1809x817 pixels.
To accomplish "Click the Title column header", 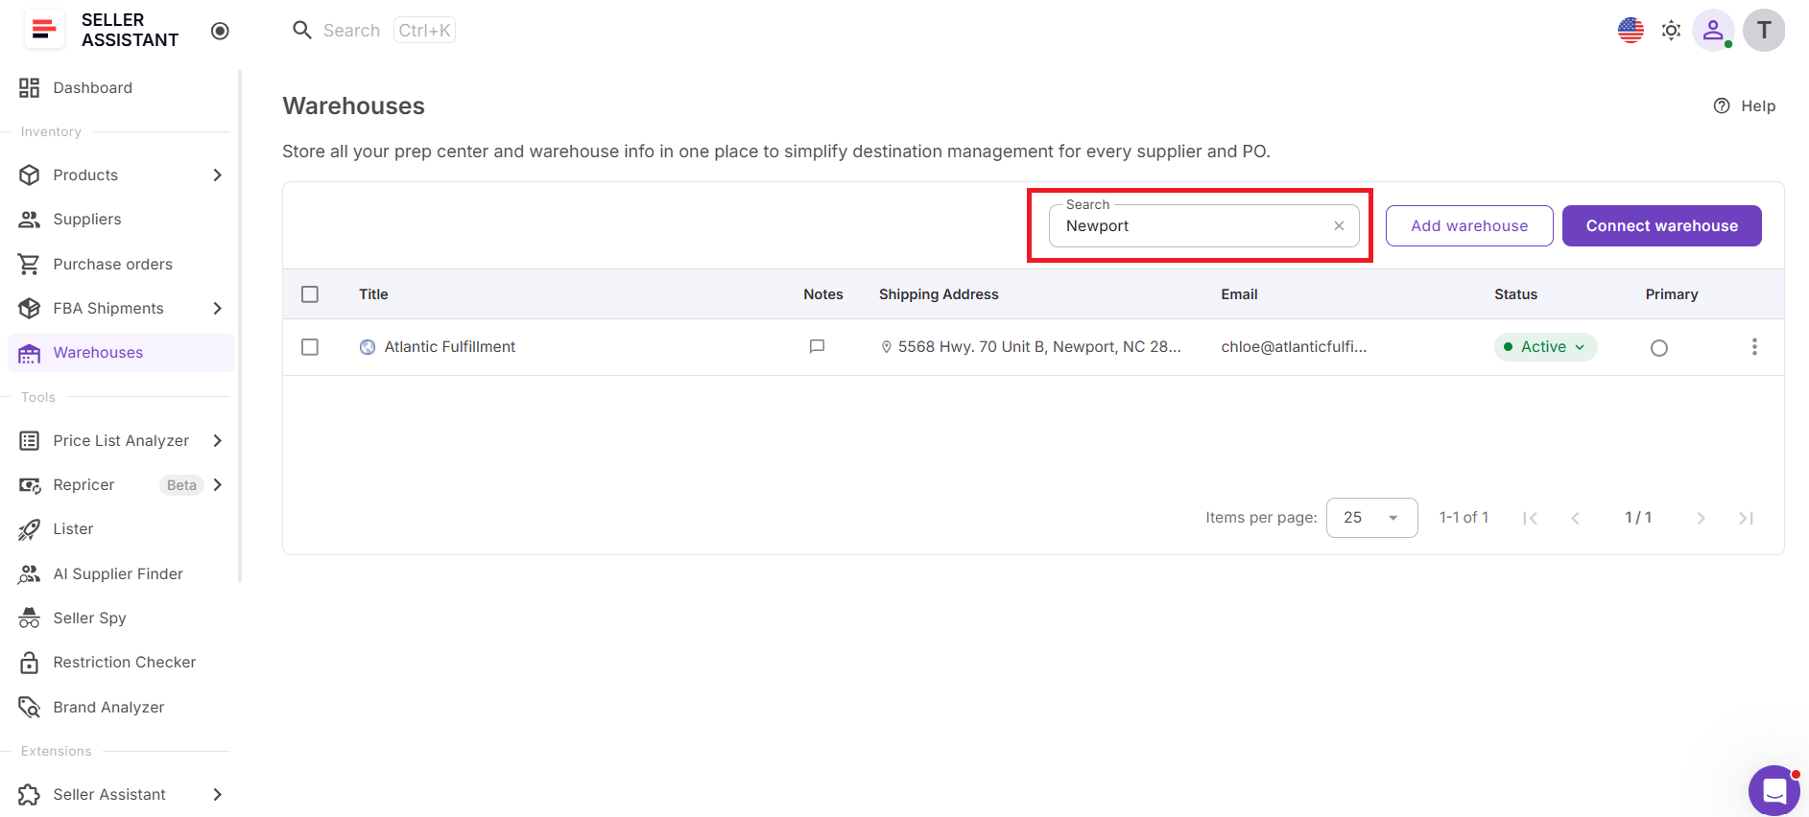I will [373, 294].
